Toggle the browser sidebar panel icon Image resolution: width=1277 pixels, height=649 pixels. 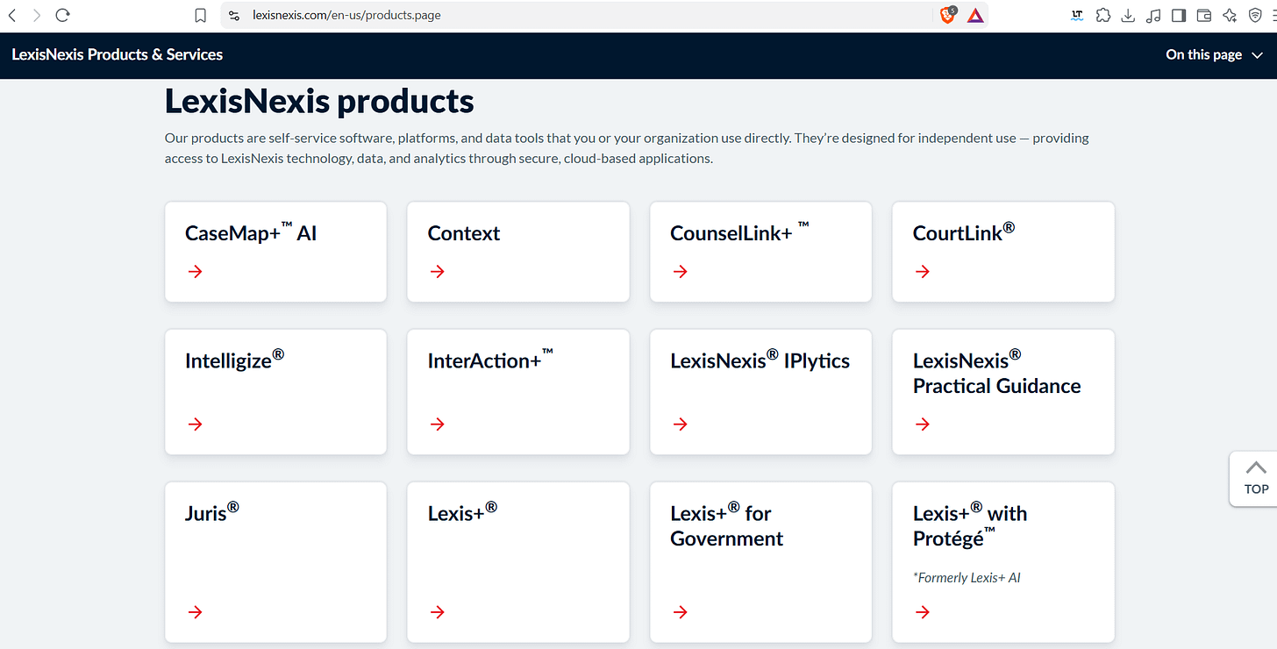click(x=1179, y=15)
